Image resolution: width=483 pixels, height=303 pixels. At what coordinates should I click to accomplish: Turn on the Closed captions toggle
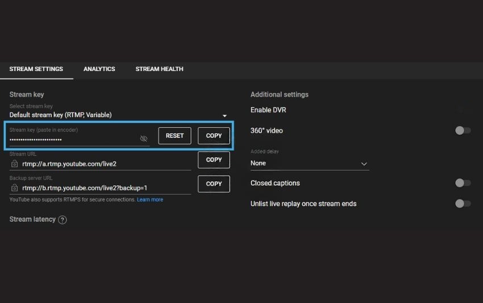463,183
